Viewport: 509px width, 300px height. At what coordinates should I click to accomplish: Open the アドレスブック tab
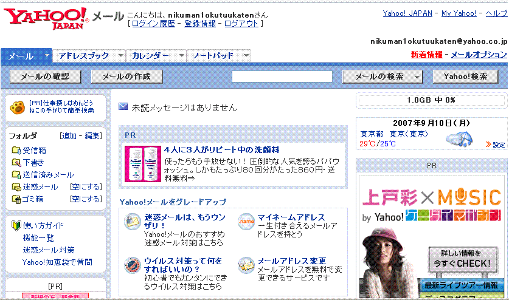coord(84,56)
